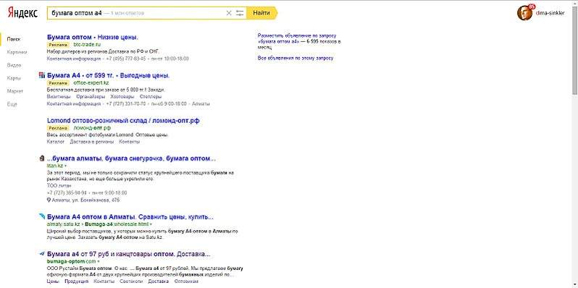This screenshot has height=288, width=578.
Task: Open the Каталог sitelink under Lomond
Action: (x=56, y=142)
